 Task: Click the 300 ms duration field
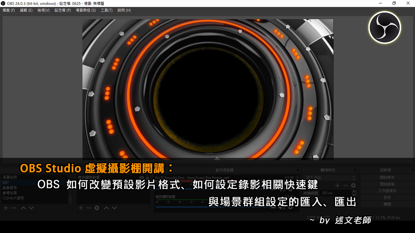pos(335,193)
